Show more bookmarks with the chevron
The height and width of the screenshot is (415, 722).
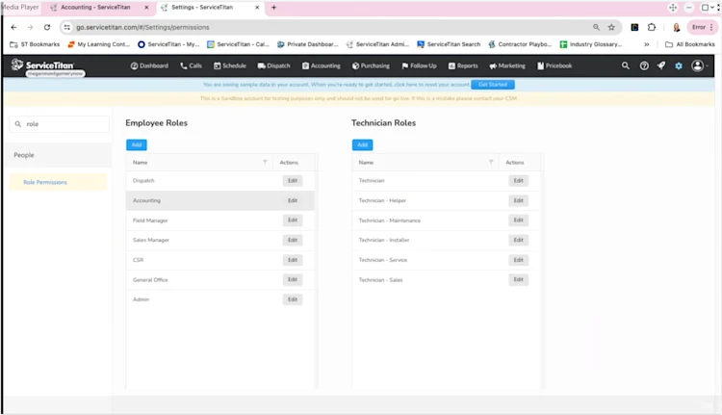tap(647, 44)
